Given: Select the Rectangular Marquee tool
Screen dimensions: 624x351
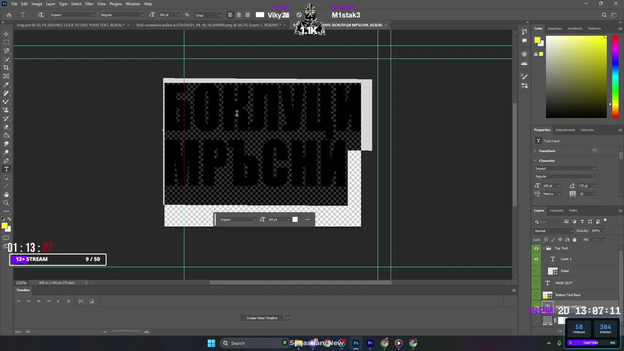Looking at the screenshot, I should (6, 42).
